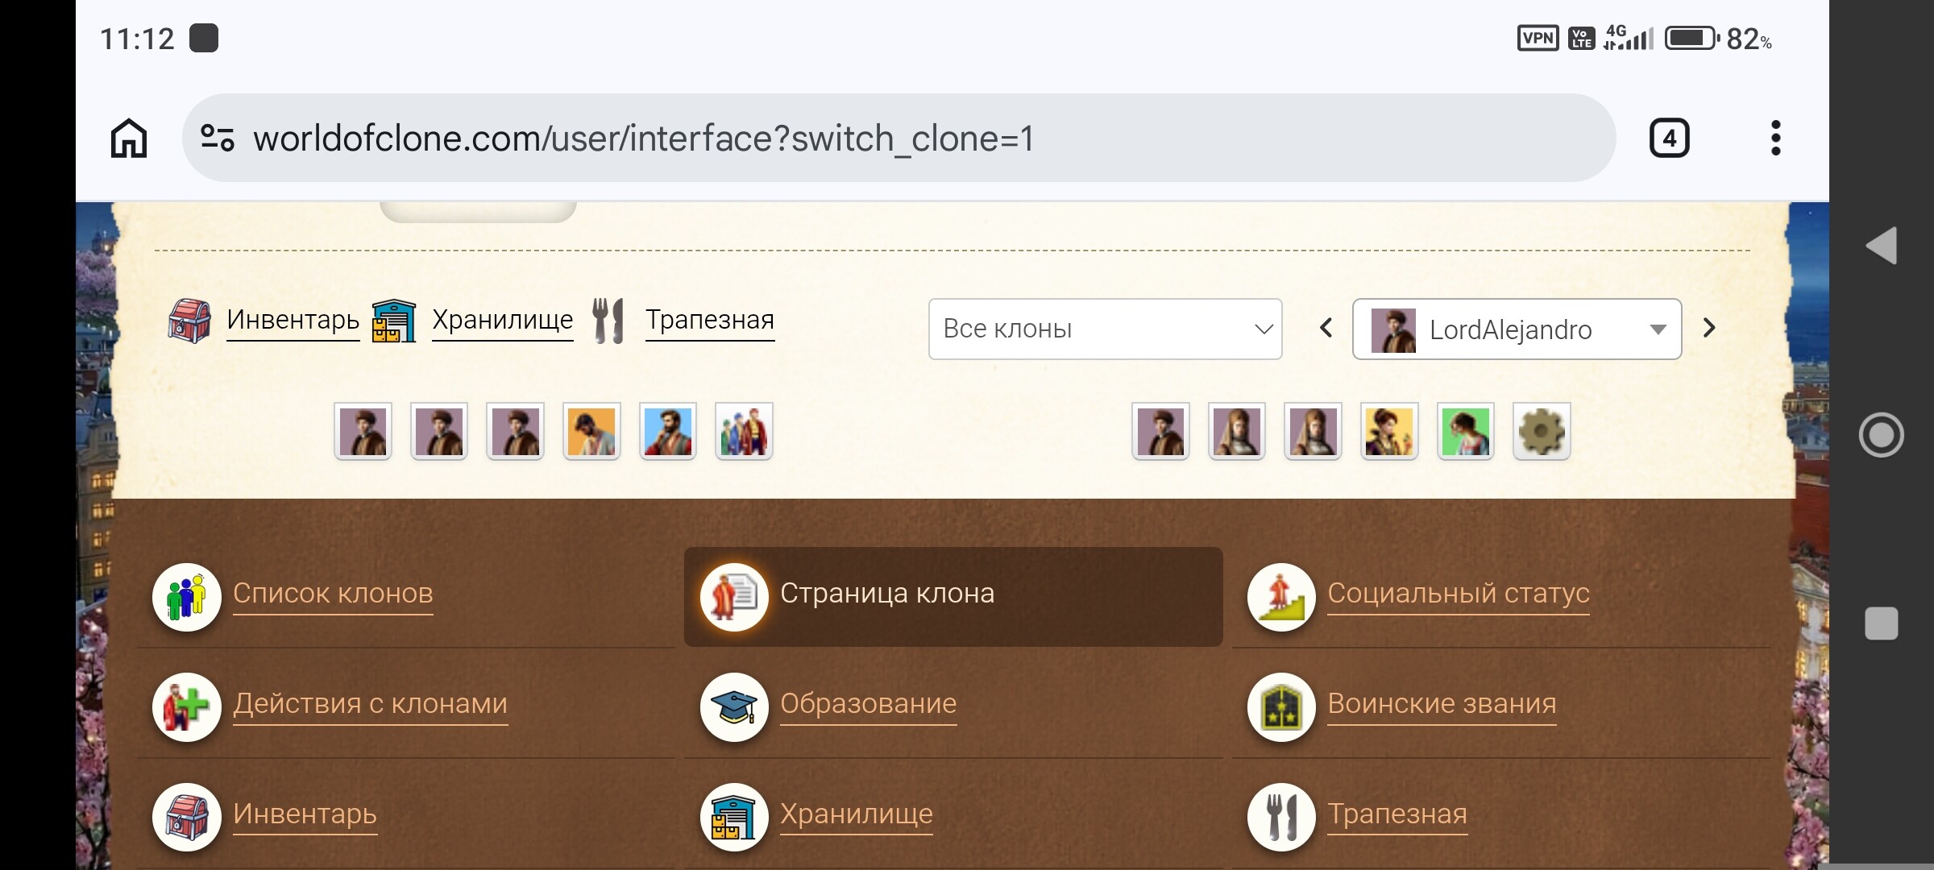The height and width of the screenshot is (870, 1934).
Task: Open the Воинские звания badge icon
Action: coord(1281,707)
